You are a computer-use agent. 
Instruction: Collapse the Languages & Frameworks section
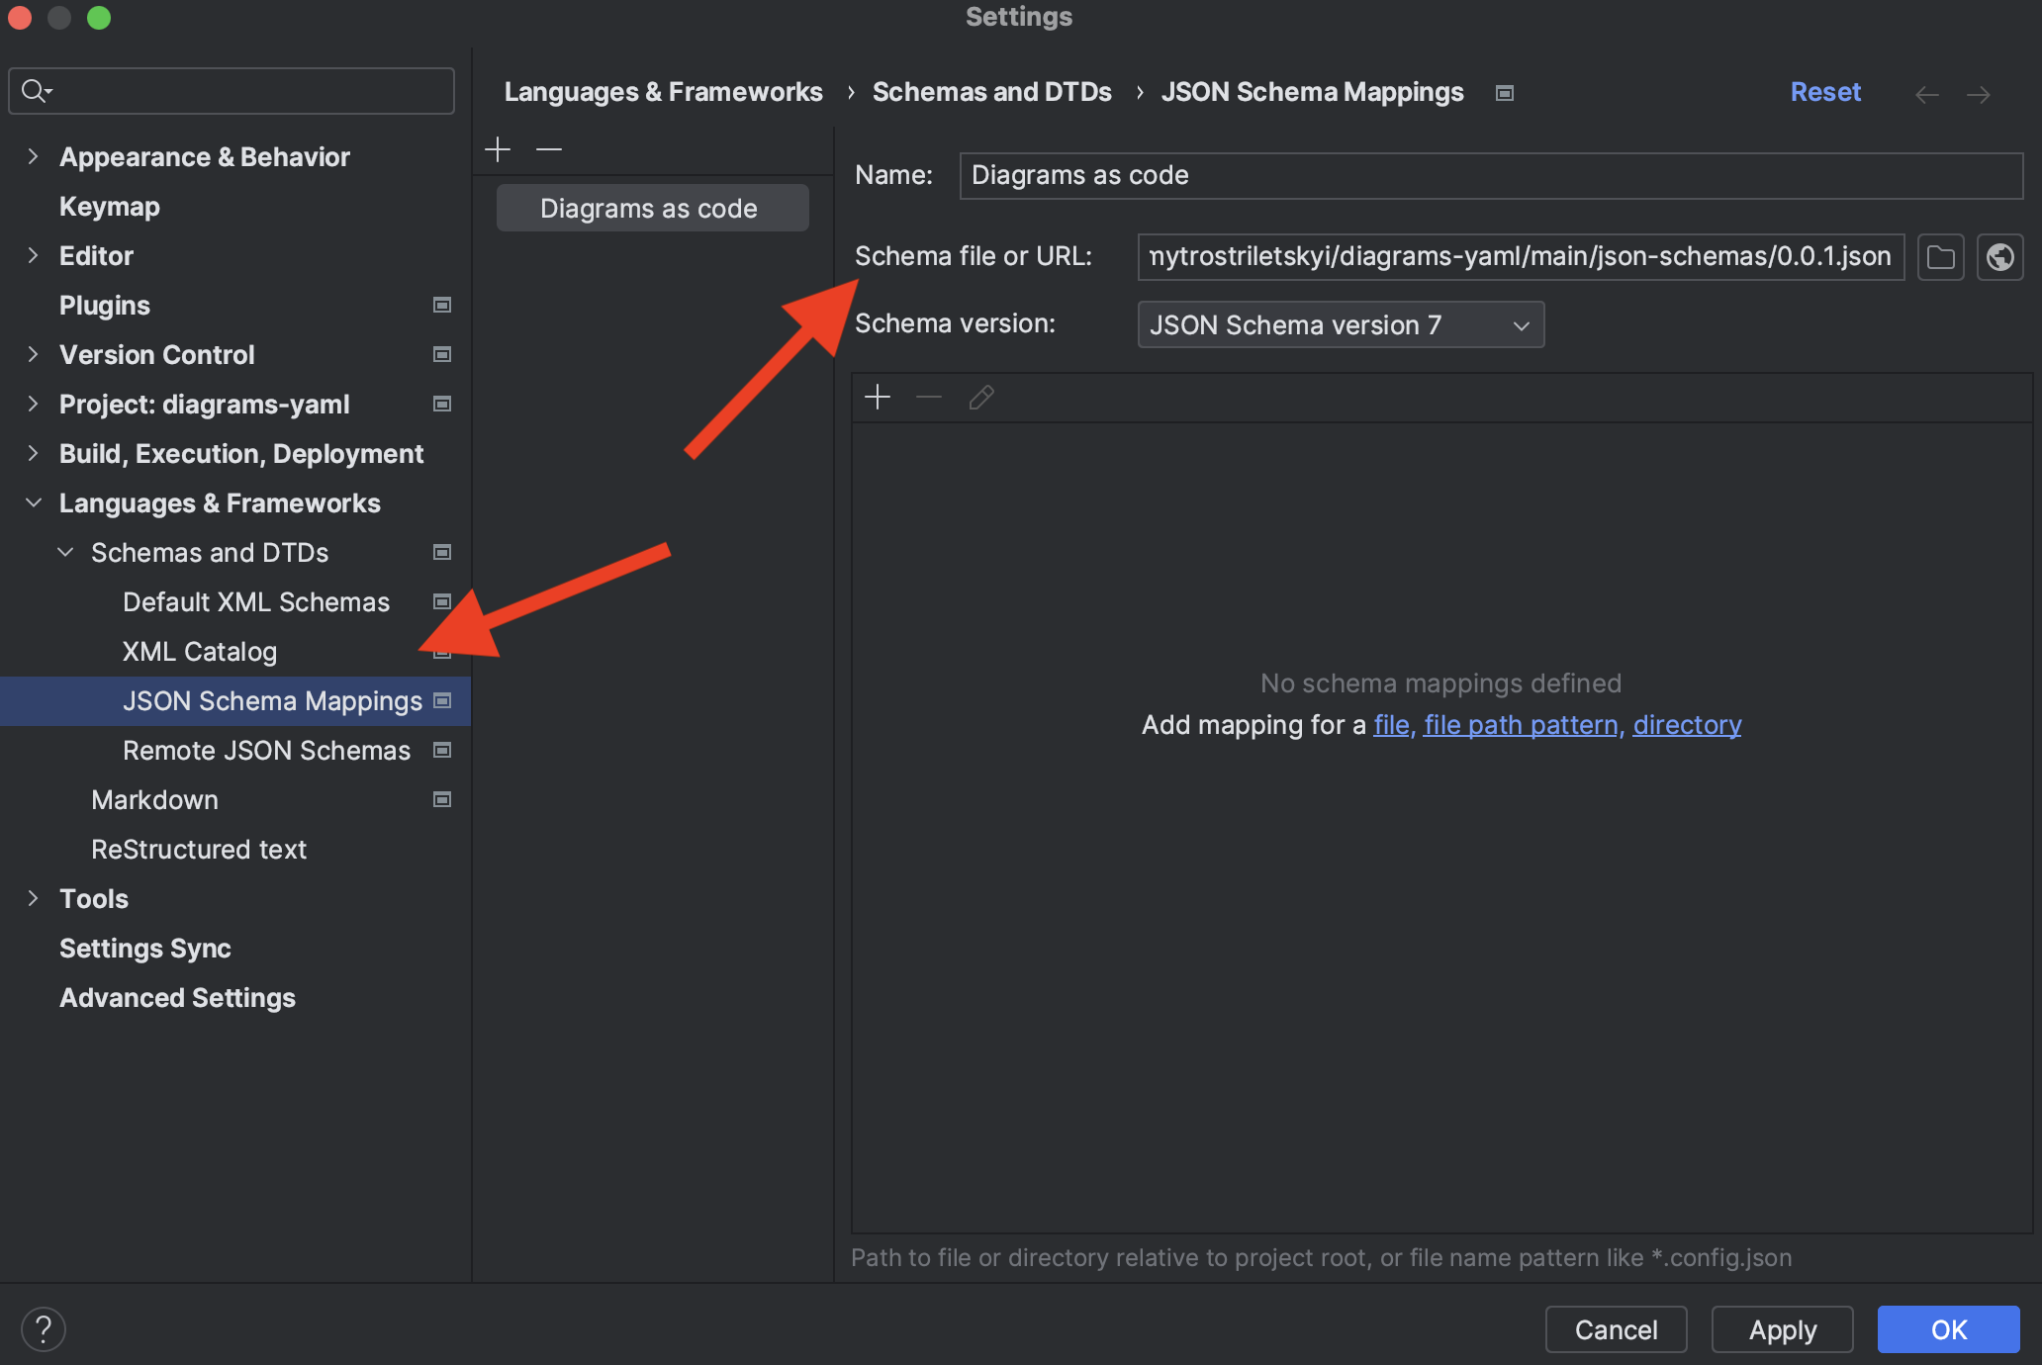coord(33,502)
